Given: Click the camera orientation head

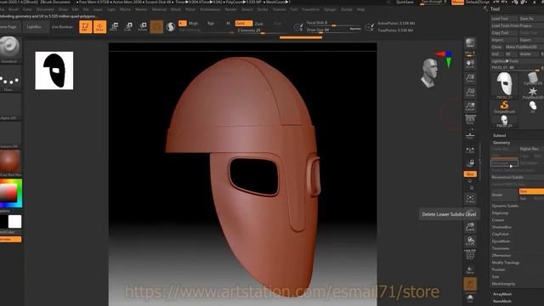Looking at the screenshot, I should pyautogui.click(x=429, y=72).
